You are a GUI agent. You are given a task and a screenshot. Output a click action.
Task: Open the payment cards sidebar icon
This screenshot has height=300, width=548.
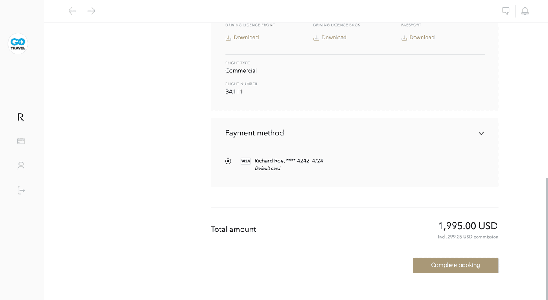[21, 141]
